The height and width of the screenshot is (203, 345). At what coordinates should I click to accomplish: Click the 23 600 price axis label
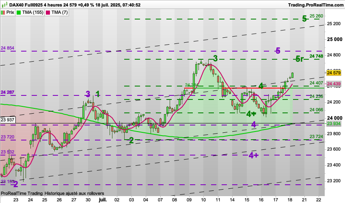click(x=334, y=149)
